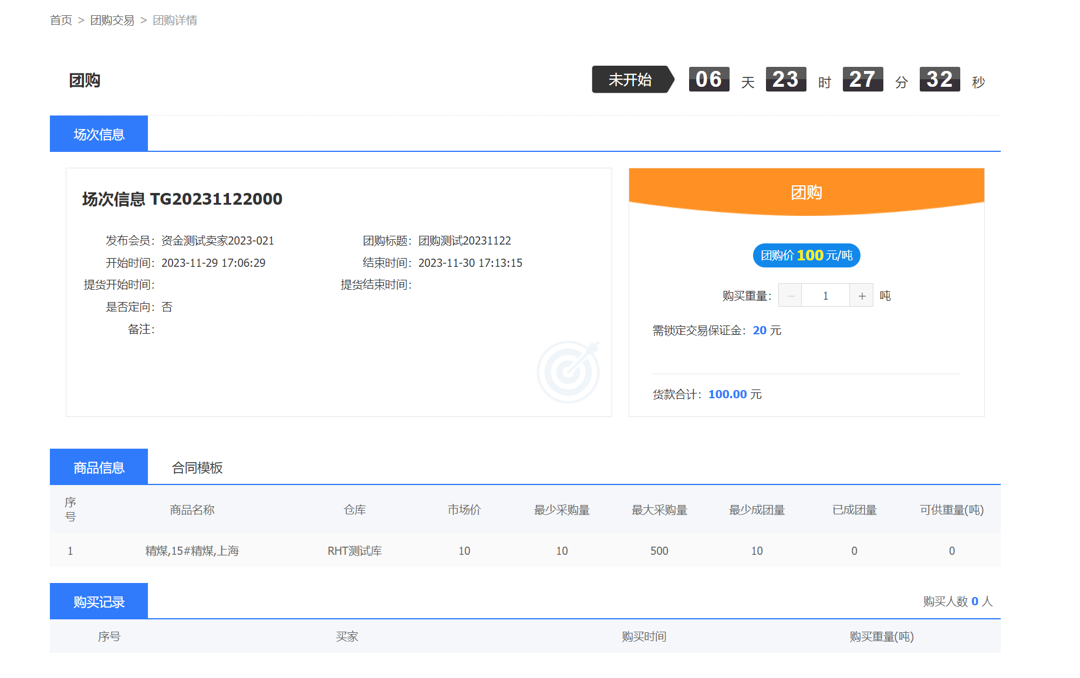The width and height of the screenshot is (1080, 678).
Task: Open the 场次信息 tab
Action: [x=99, y=134]
